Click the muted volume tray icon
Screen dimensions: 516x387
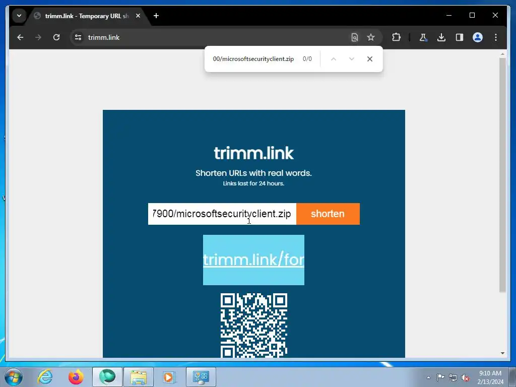(465, 377)
